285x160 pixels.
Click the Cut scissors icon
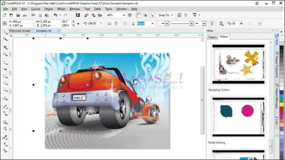coord(33,15)
